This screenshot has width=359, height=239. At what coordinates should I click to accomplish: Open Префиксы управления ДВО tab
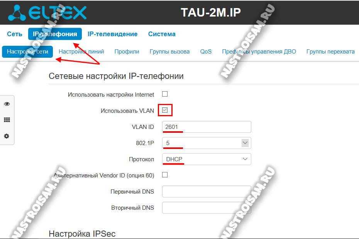pyautogui.click(x=259, y=52)
